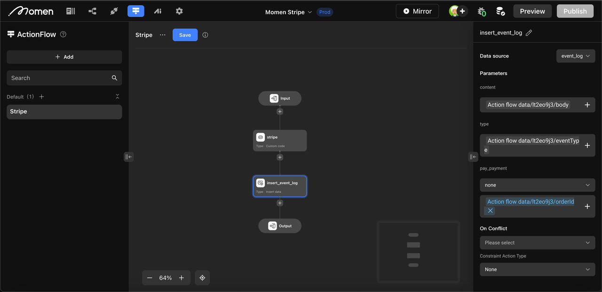Add binding to type parameter with plus
The height and width of the screenshot is (292, 602).
[x=587, y=145]
